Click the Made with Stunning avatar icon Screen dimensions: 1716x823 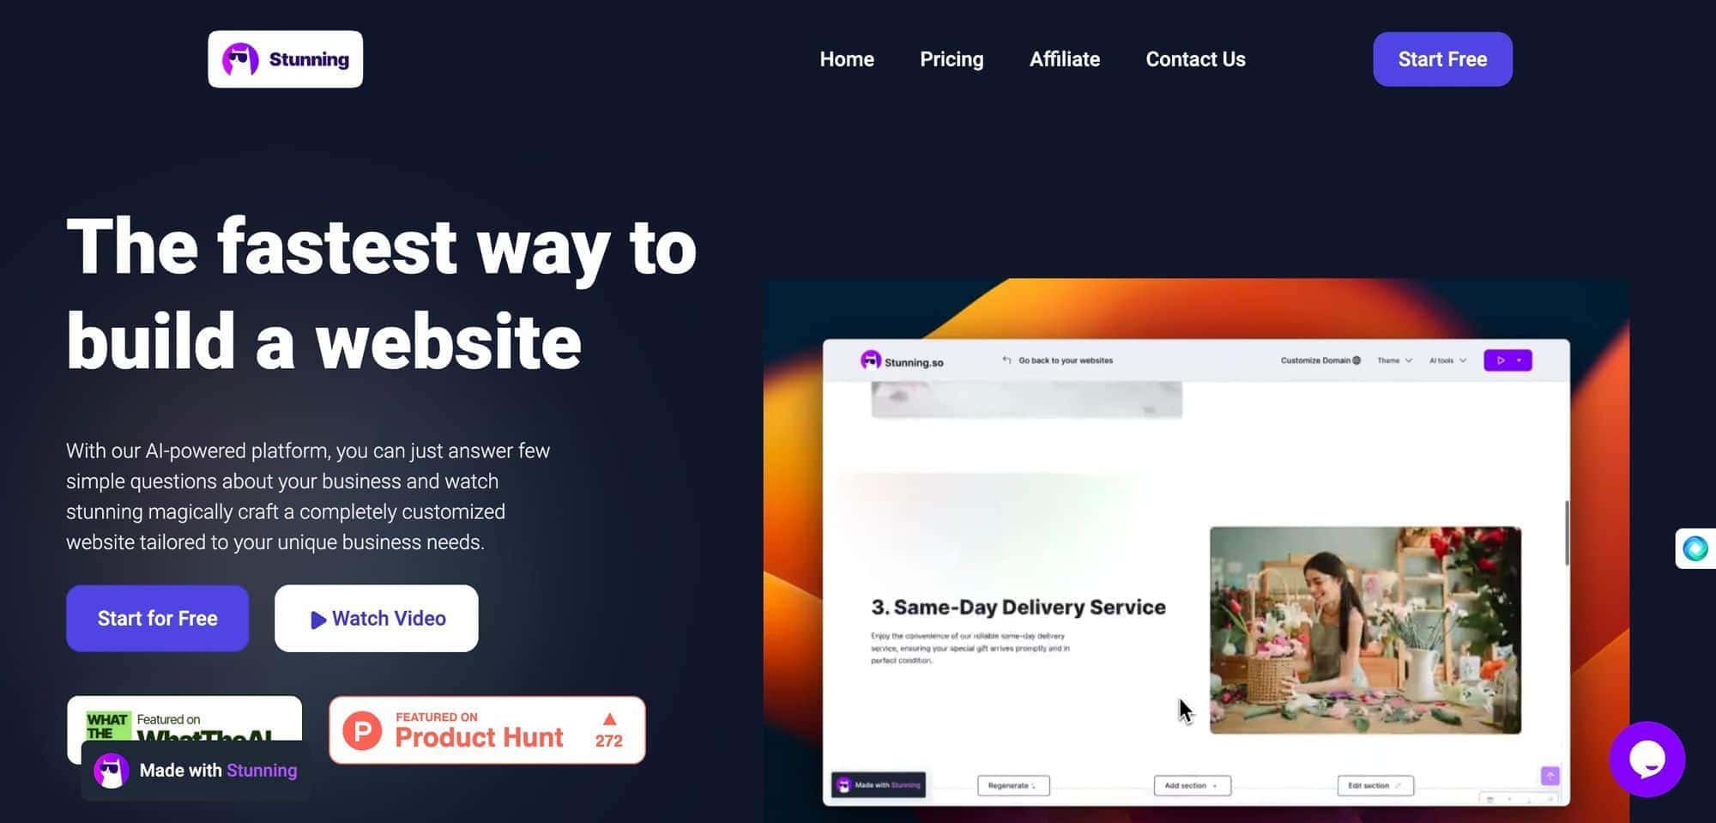pos(112,771)
